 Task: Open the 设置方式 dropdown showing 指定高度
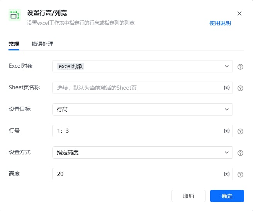click(x=142, y=152)
